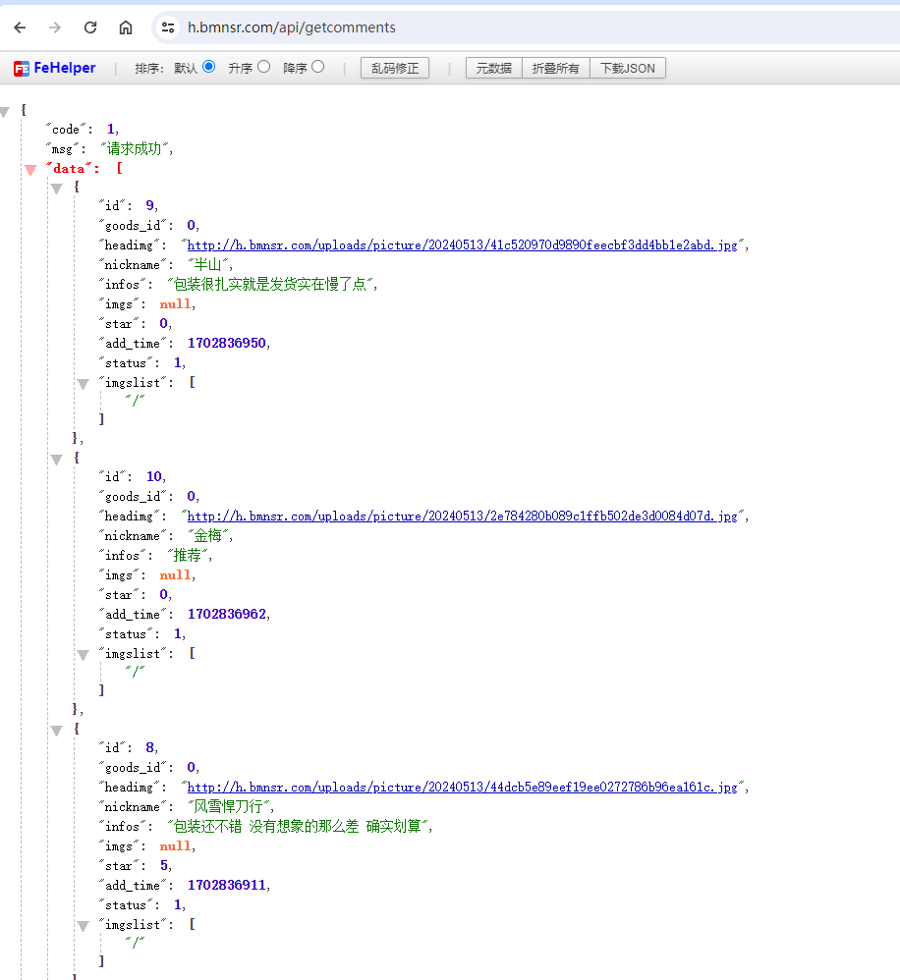The height and width of the screenshot is (980, 900).
Task: Collapse the object with id 10
Action: coord(57,460)
